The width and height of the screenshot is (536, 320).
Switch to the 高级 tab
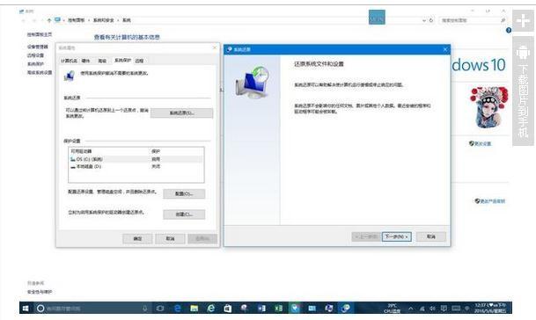pos(102,61)
